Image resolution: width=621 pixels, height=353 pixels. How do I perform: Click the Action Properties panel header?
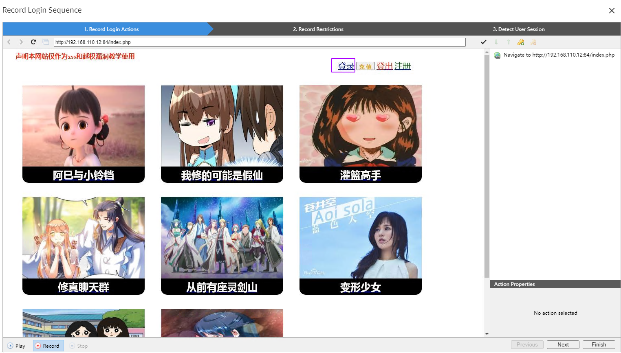[x=555, y=284]
